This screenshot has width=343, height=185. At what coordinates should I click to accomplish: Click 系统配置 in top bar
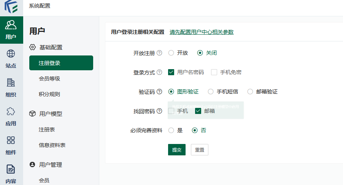coord(40,6)
